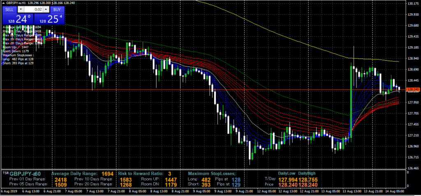The width and height of the screenshot is (421, 196).
Task: Click the GBPJPY-a,H1 chart title text
Action: coord(16,3)
